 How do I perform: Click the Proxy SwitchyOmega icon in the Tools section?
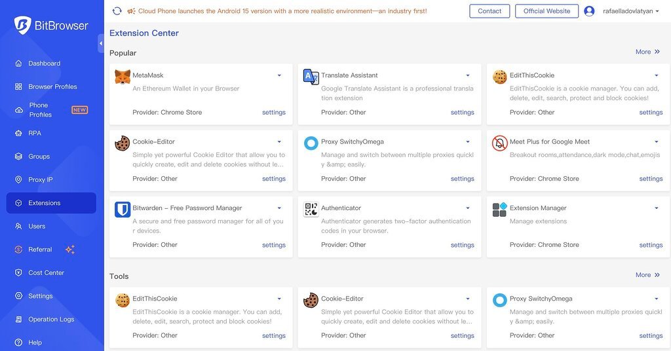[499, 300]
